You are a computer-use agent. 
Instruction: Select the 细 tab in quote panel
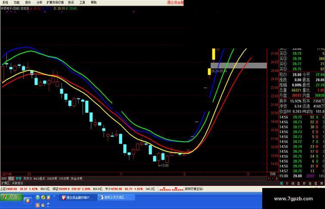[293, 183]
